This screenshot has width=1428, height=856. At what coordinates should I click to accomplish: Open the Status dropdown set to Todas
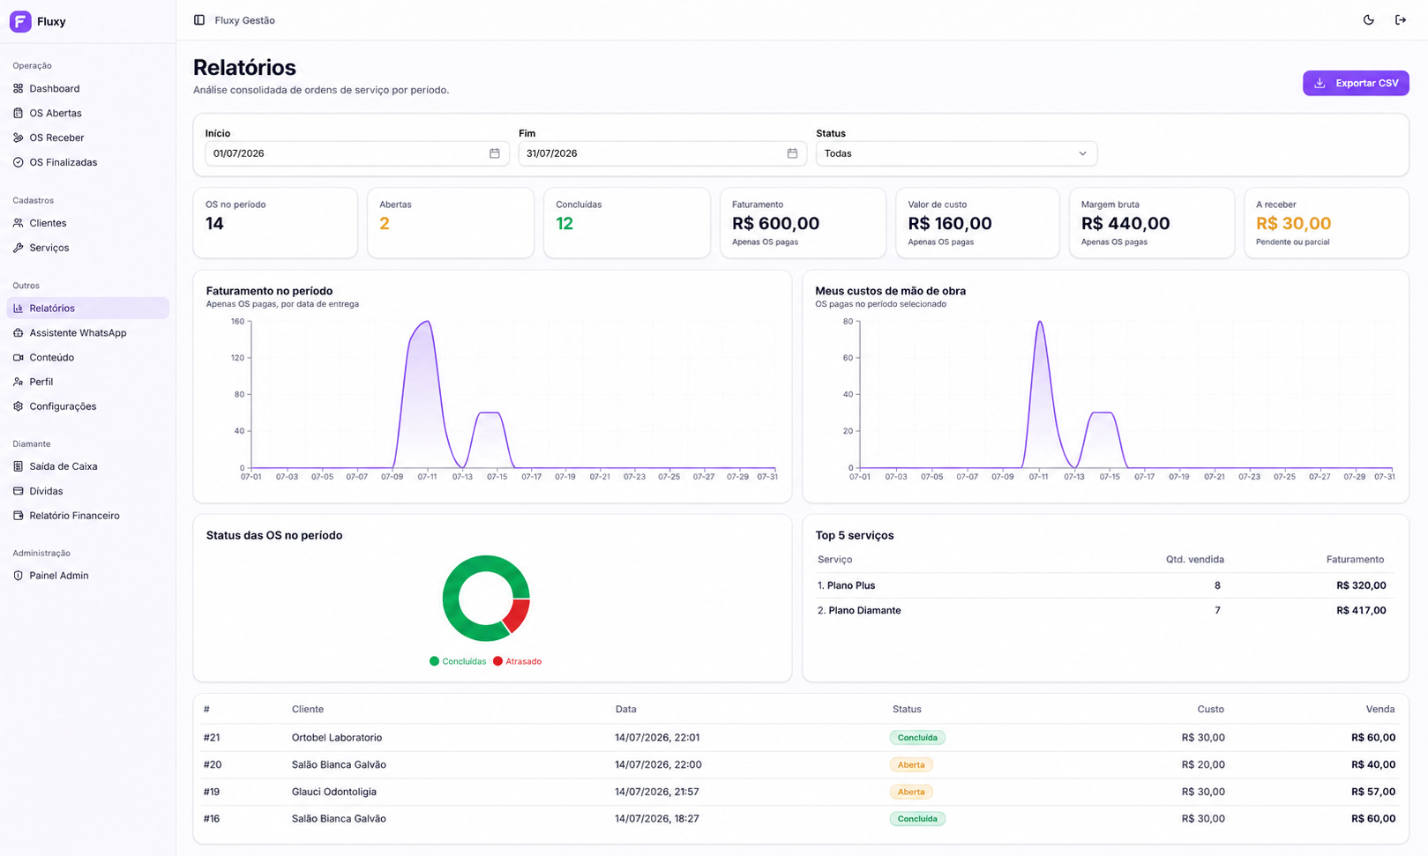tap(956, 153)
